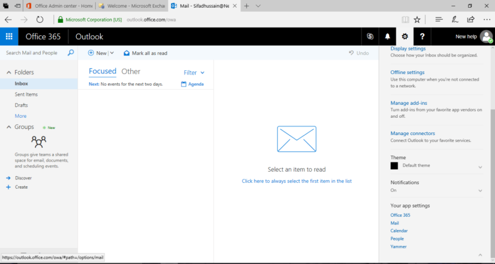Expand the New dropdown arrow

[x=112, y=53]
